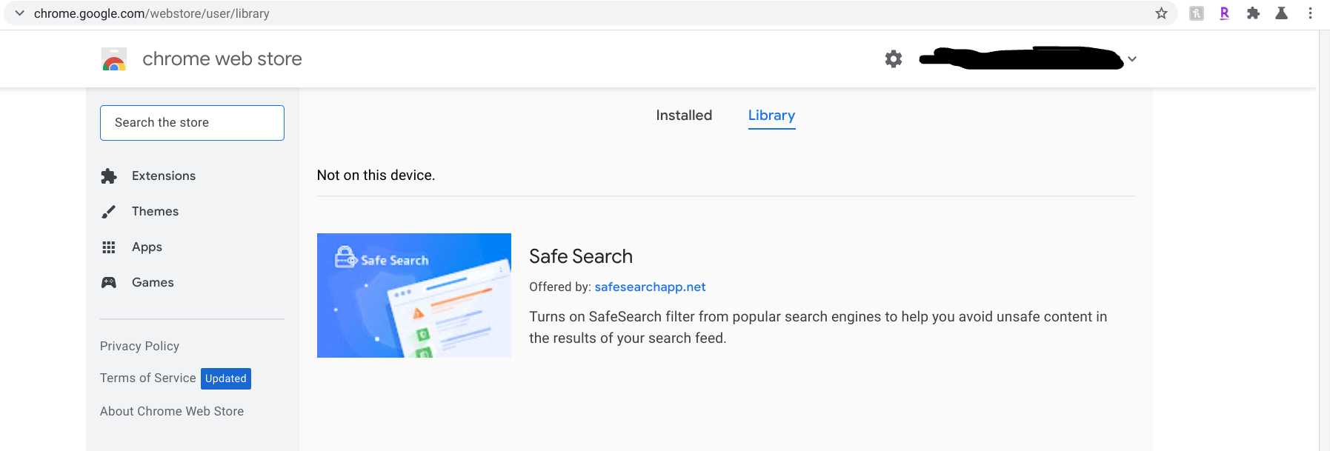Viewport: 1330px width, 451px height.
Task: Switch to the Installed tab
Action: click(684, 116)
